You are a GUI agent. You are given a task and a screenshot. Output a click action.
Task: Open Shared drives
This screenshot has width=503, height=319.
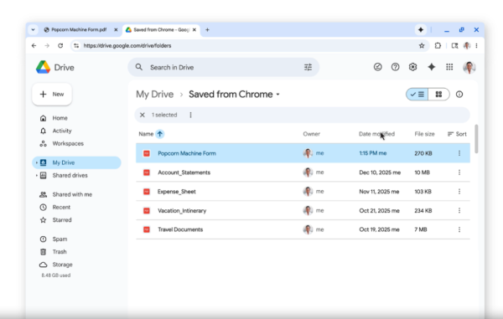point(70,176)
